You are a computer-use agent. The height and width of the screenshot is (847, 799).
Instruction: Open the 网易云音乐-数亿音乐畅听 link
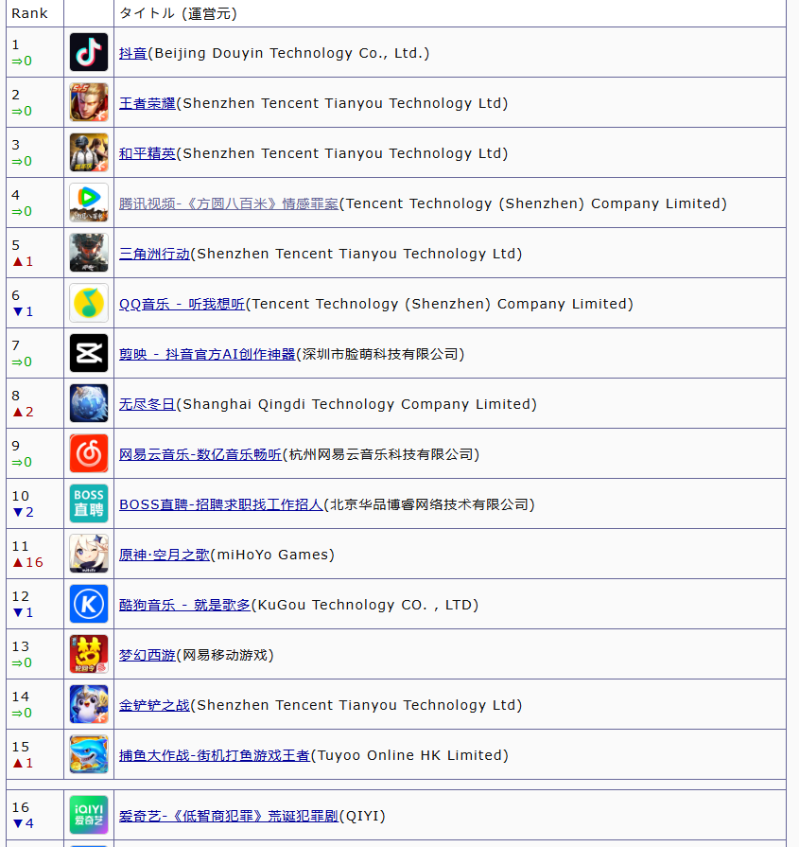pos(200,455)
